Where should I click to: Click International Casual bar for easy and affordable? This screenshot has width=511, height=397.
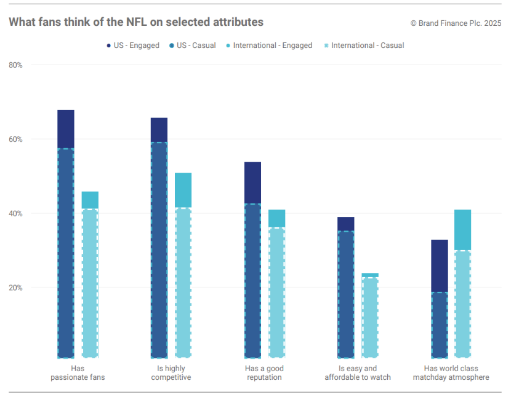coord(370,317)
